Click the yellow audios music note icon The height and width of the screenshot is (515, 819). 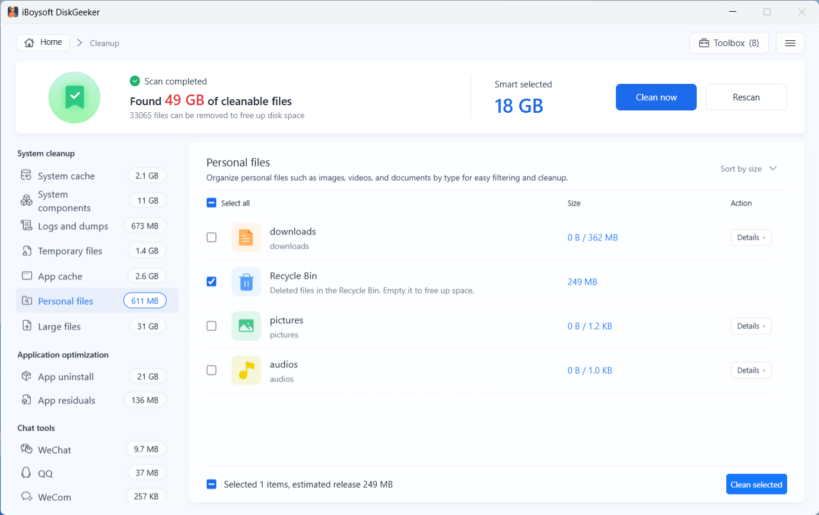(x=246, y=370)
